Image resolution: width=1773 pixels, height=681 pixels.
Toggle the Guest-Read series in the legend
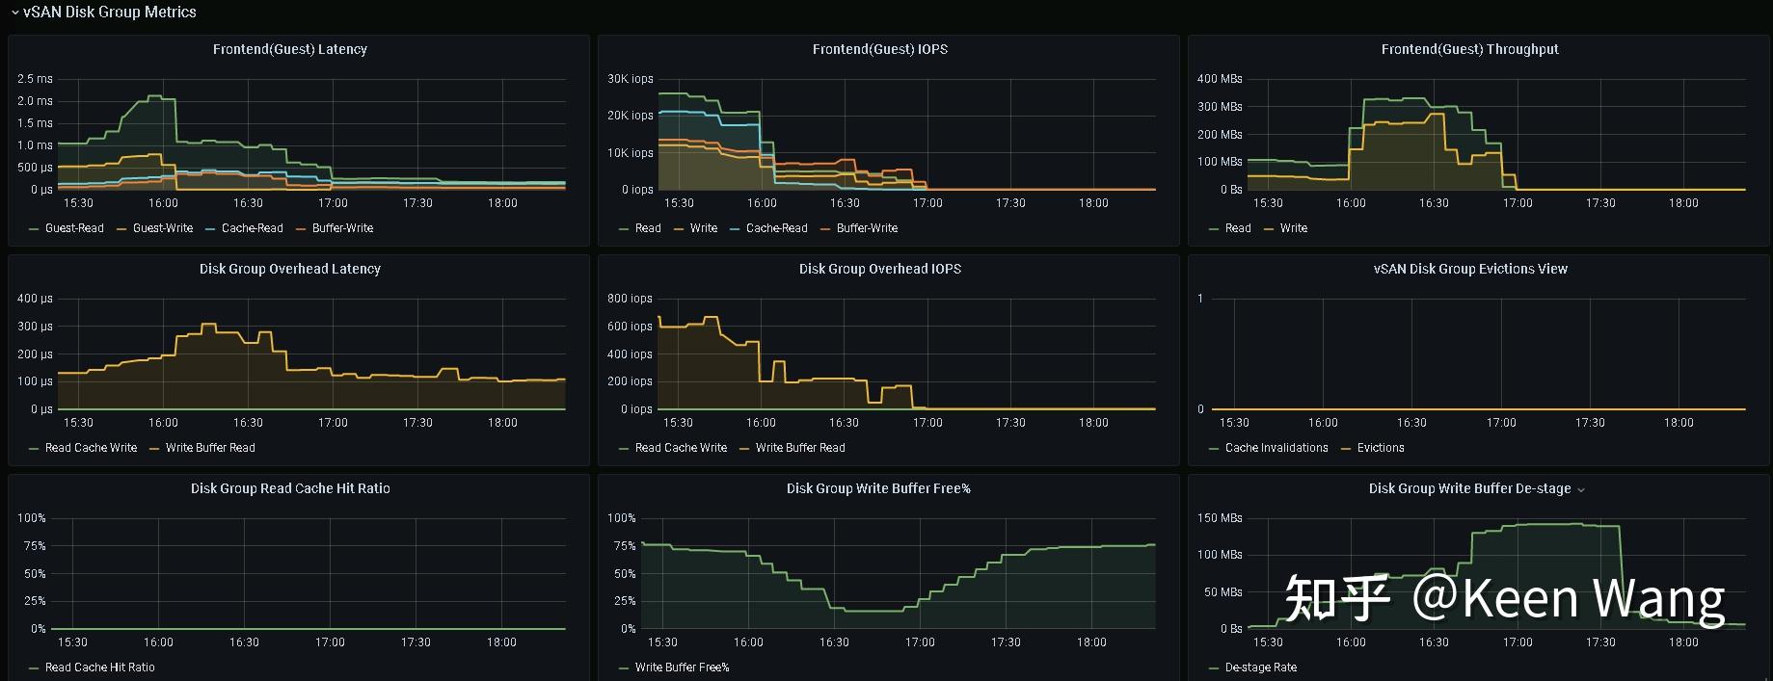click(x=74, y=228)
